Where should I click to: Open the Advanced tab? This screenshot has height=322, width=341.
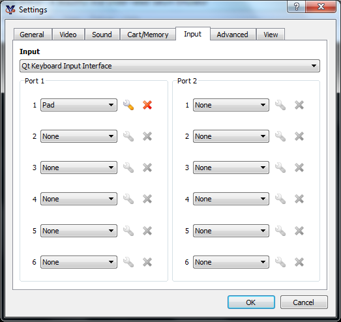click(233, 35)
